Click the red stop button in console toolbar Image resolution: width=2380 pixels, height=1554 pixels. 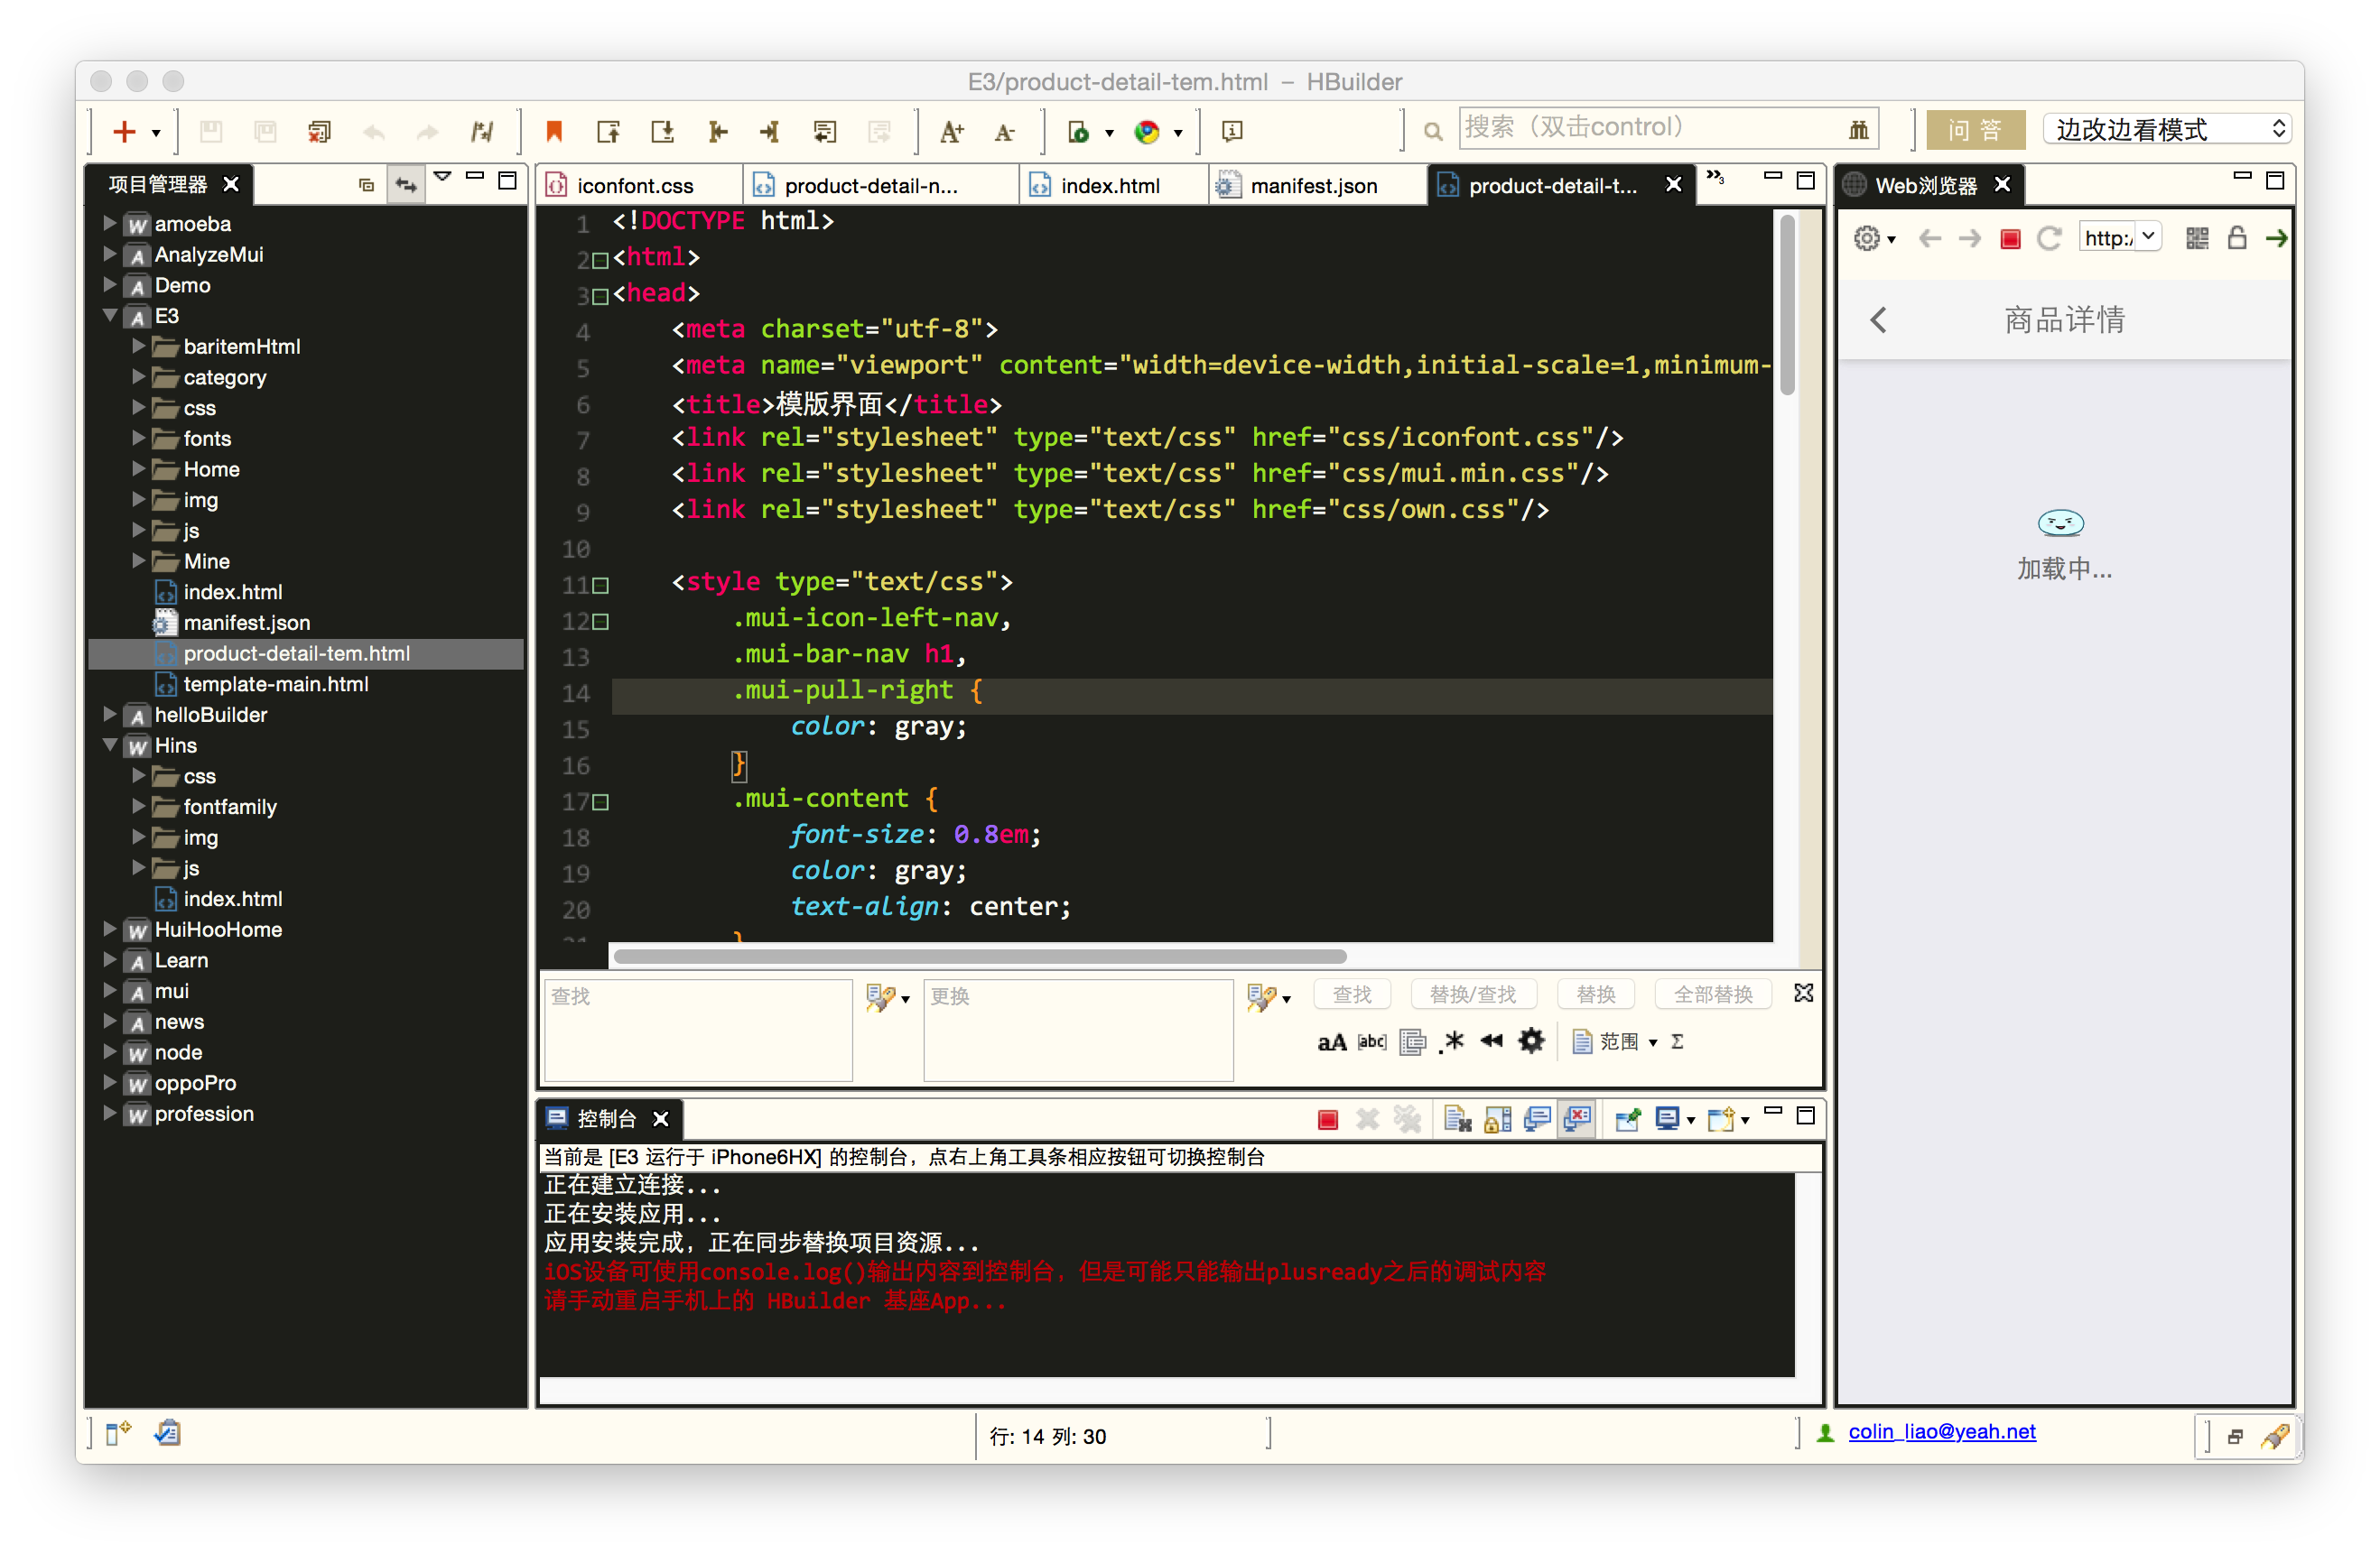point(1327,1119)
